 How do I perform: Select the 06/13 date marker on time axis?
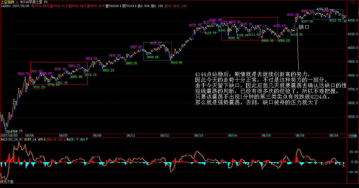click(199, 135)
